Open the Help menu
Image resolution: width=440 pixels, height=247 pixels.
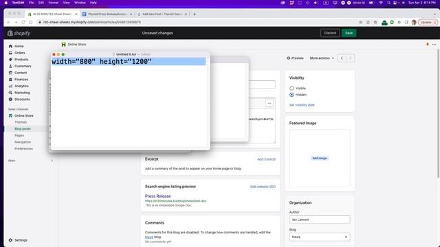[93, 3]
